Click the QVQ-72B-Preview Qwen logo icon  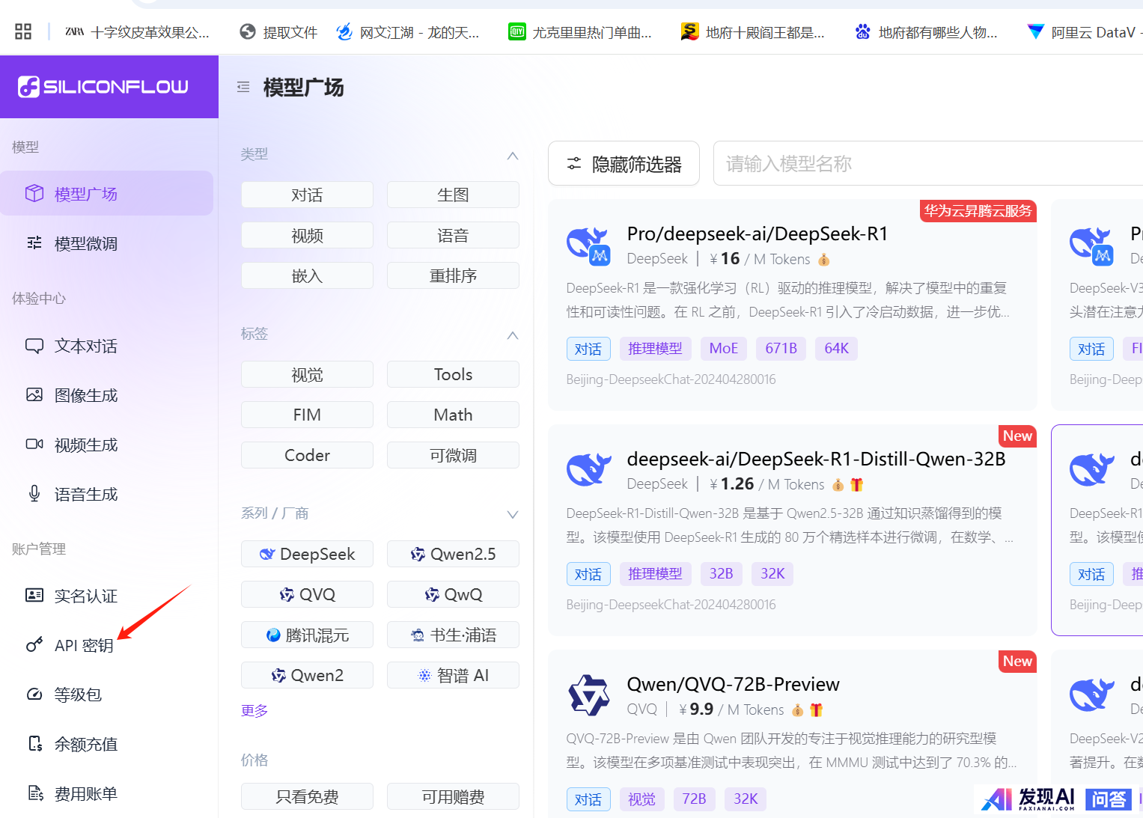pos(589,695)
